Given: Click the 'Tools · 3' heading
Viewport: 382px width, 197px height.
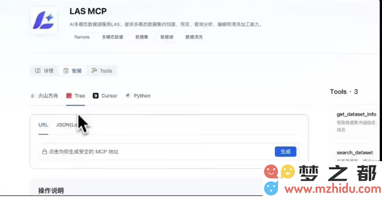Looking at the screenshot, I should (344, 92).
